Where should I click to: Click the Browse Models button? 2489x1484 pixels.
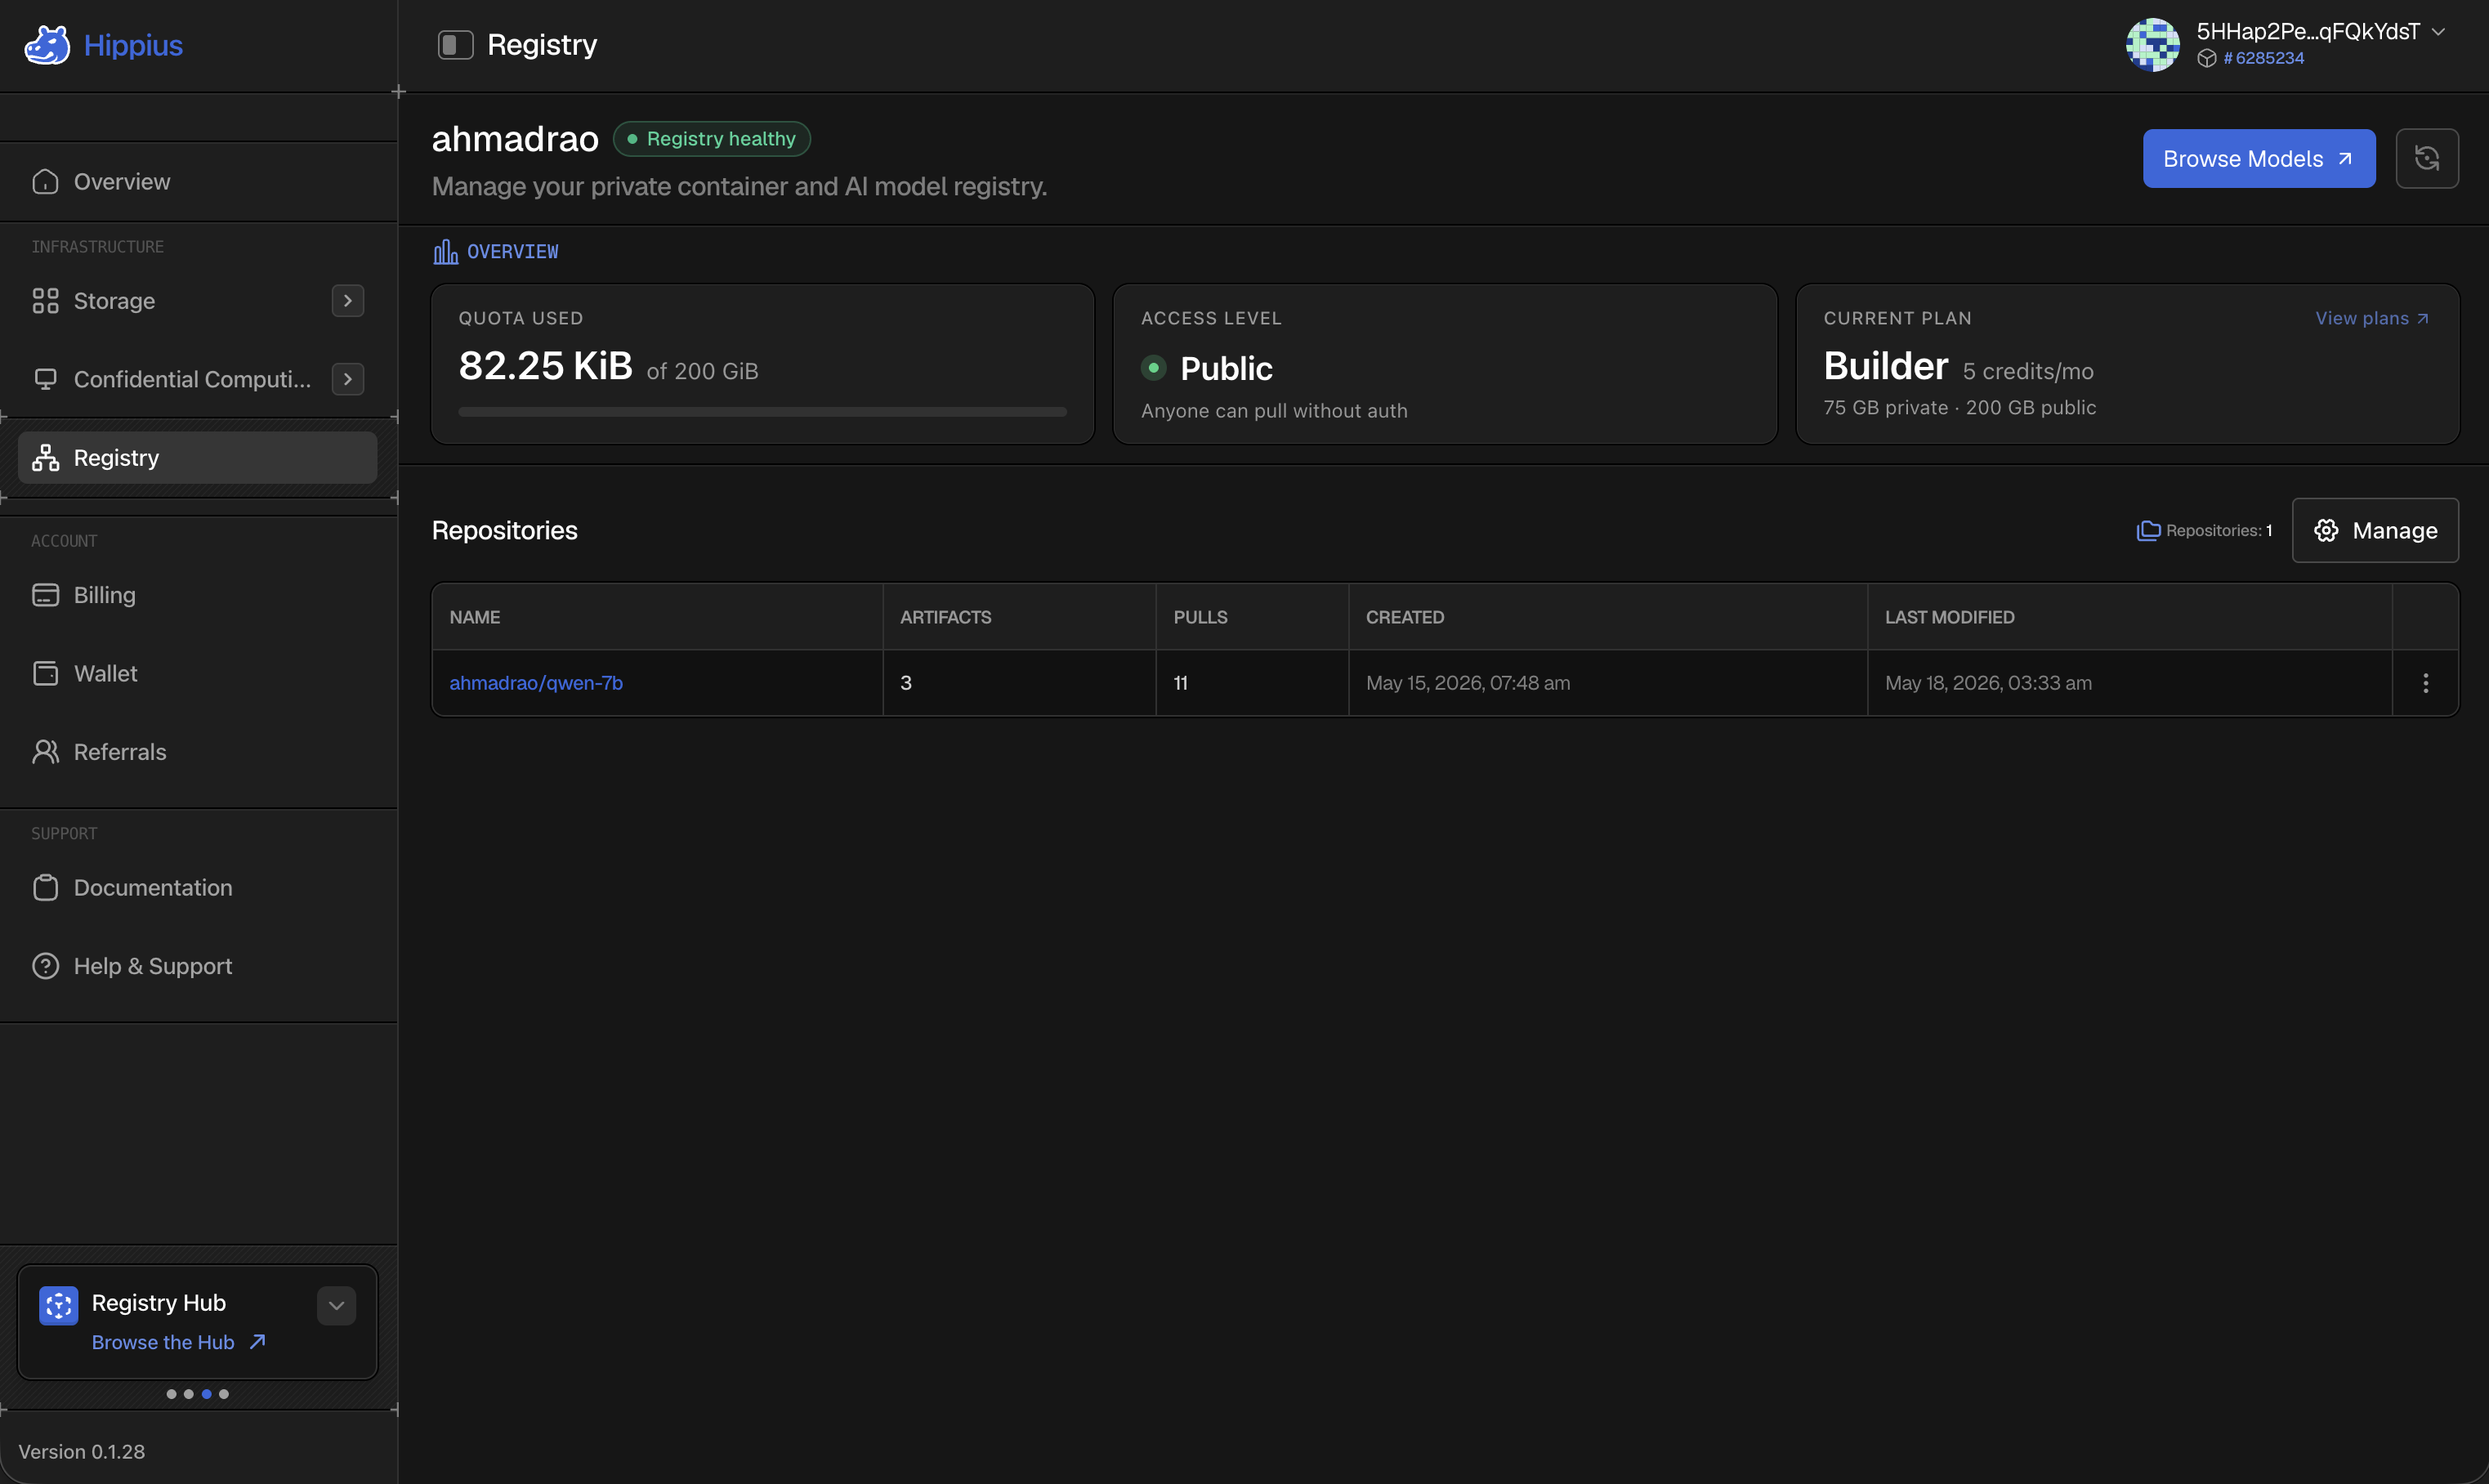tap(2258, 158)
